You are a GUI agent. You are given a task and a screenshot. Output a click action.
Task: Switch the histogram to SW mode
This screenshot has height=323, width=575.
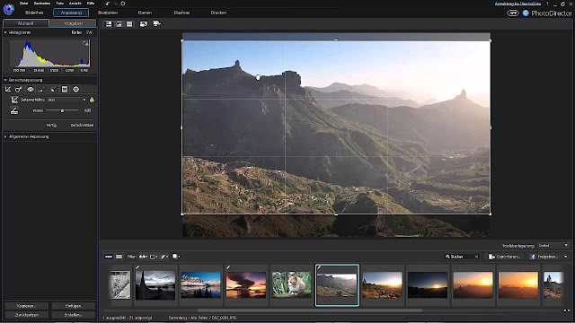point(89,32)
